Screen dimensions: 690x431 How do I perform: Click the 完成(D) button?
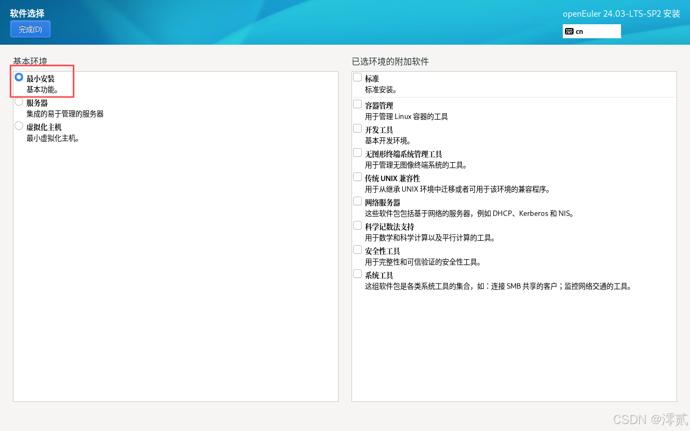(30, 29)
